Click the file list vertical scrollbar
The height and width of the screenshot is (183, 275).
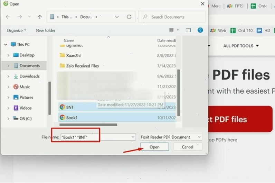tap(179, 93)
